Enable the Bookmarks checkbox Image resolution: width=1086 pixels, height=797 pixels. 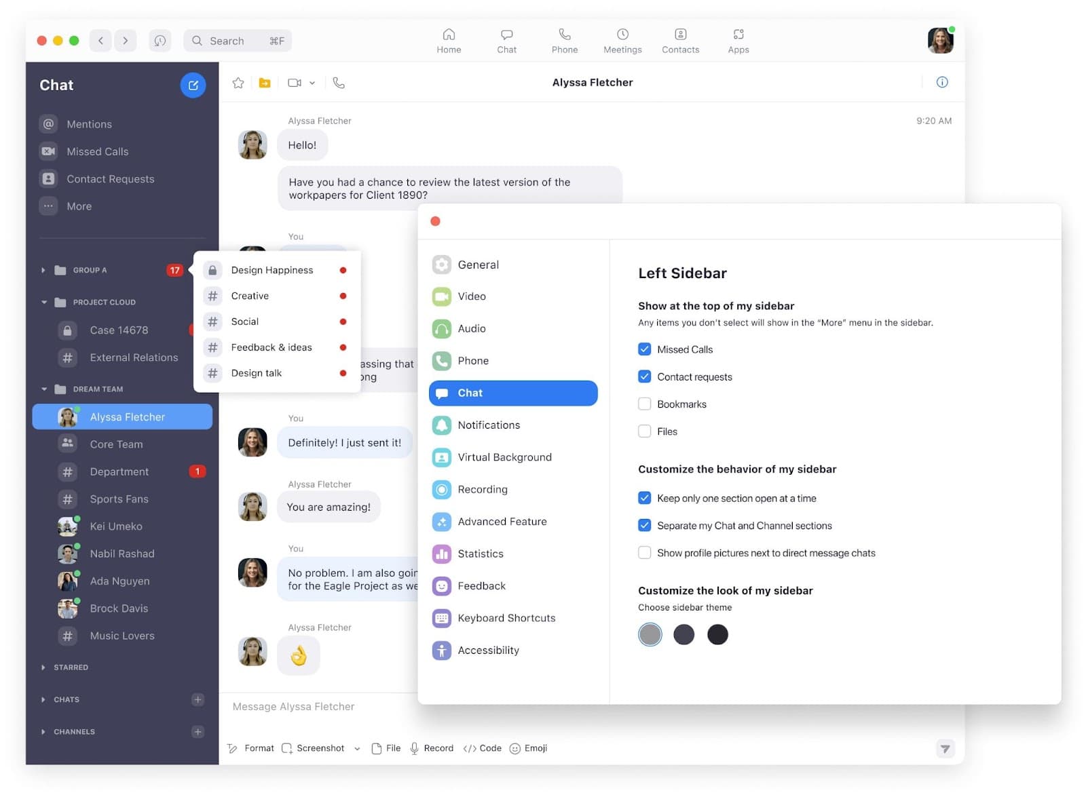point(645,404)
